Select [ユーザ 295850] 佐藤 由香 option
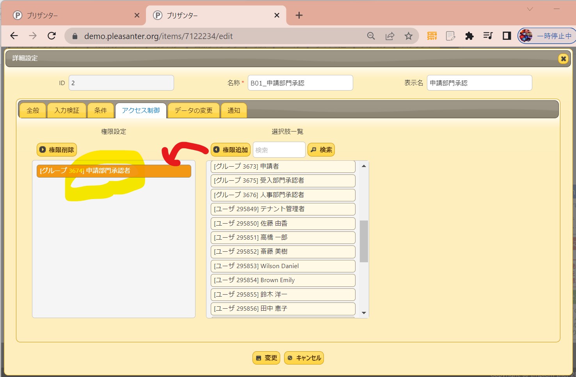Image resolution: width=576 pixels, height=377 pixels. click(283, 223)
